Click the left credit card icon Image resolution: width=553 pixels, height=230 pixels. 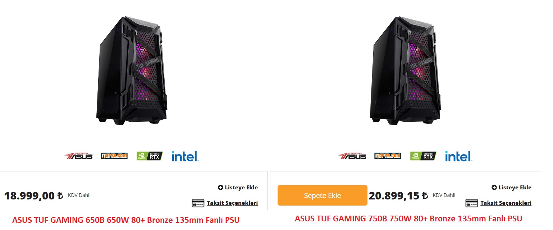click(198, 203)
